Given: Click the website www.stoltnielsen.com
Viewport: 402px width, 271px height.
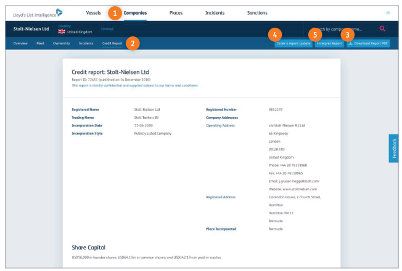Looking at the screenshot, I should (x=293, y=189).
